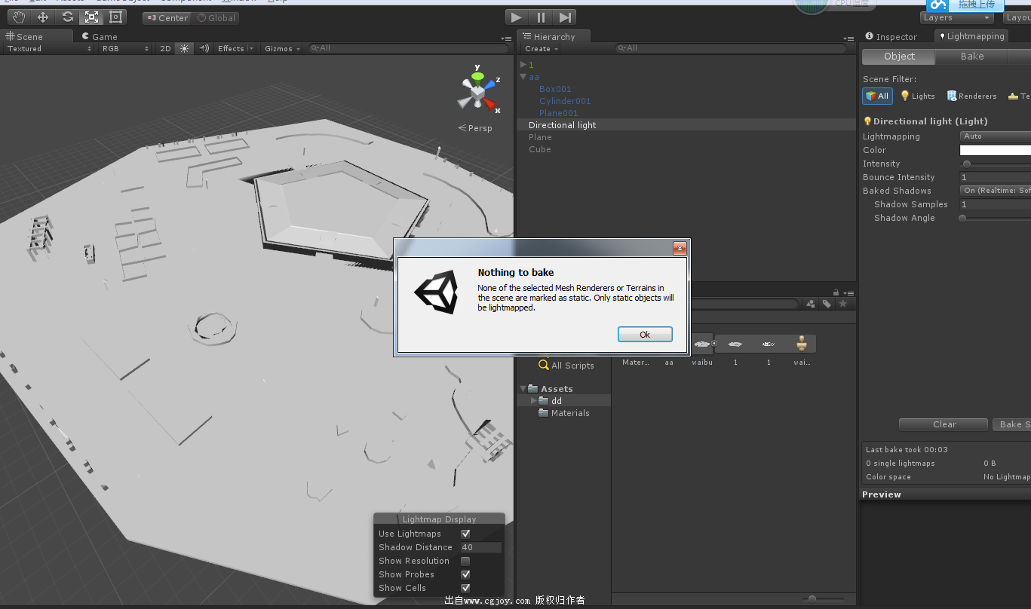
Task: Click the Hierarchy search field
Action: pos(730,48)
